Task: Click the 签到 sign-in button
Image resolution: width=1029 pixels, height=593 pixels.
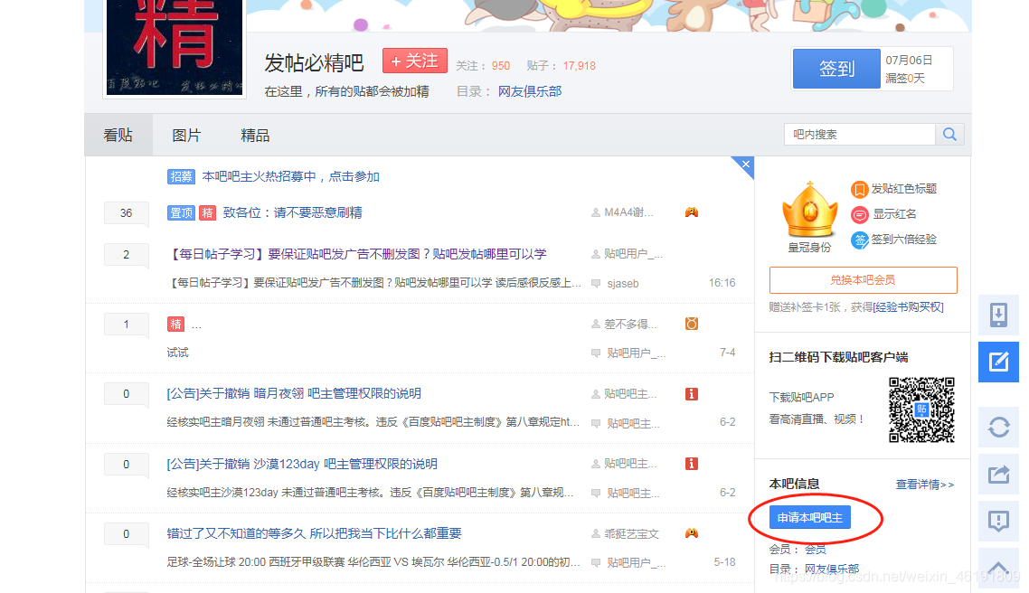Action: pos(836,68)
